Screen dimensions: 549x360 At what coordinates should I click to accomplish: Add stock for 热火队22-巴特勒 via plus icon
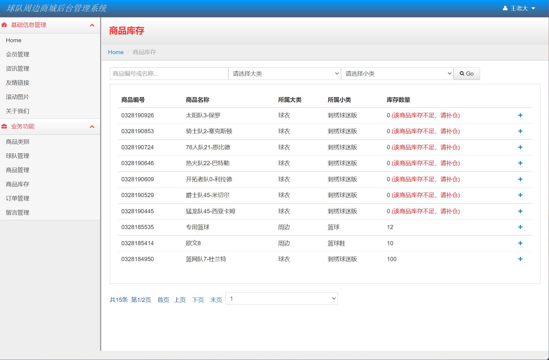(x=520, y=163)
